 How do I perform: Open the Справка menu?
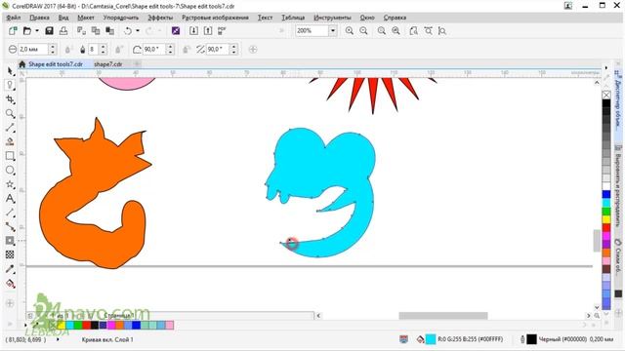(395, 18)
